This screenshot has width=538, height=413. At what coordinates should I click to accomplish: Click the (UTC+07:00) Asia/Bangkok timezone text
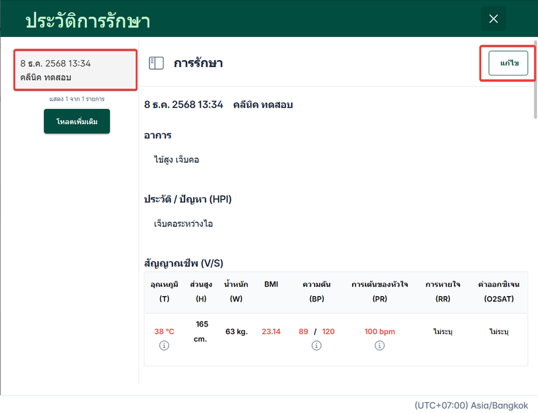[x=471, y=405]
